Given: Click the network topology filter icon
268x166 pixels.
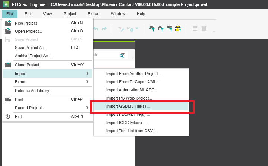Looking at the screenshot, I should coord(161,29).
